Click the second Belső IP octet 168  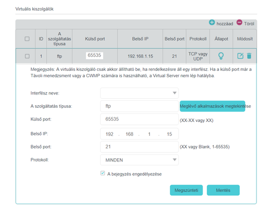pyautogui.click(x=130, y=134)
